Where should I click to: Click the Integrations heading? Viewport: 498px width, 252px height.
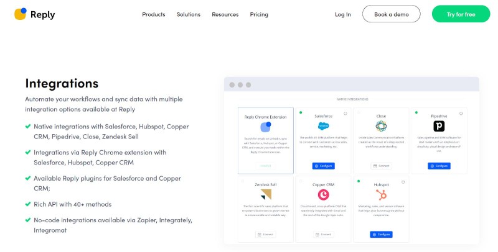click(x=62, y=83)
